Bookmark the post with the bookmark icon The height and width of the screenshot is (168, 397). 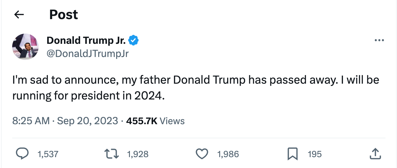[x=292, y=154]
